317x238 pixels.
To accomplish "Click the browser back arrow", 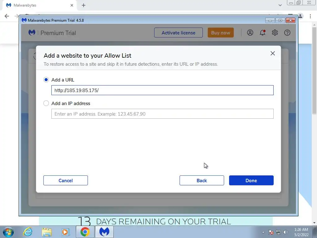I will (x=7, y=16).
